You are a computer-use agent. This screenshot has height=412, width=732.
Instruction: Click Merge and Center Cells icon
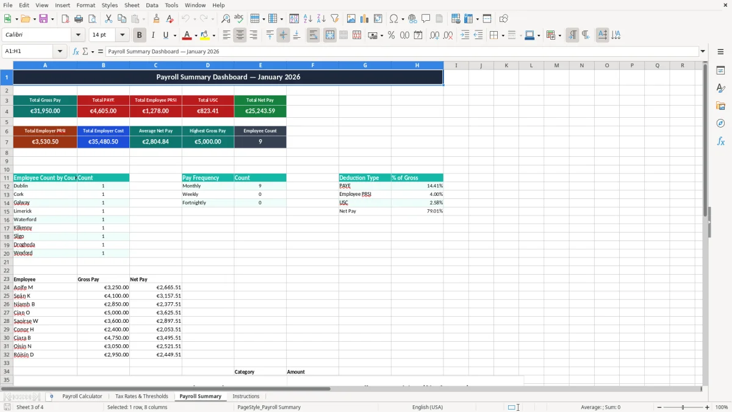(330, 35)
